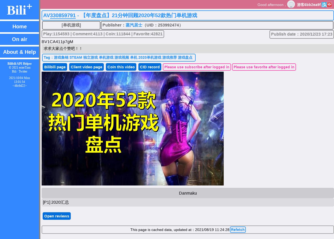This screenshot has height=239, width=334.
Task: Click the guest username 游客6bb2ea9f
Action: (x=309, y=5)
